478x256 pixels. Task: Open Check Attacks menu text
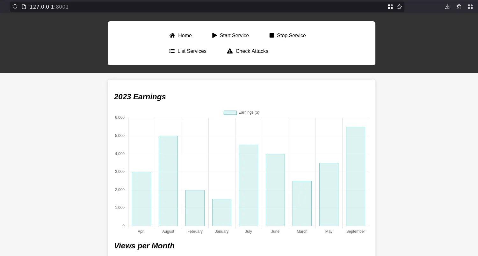point(252,51)
